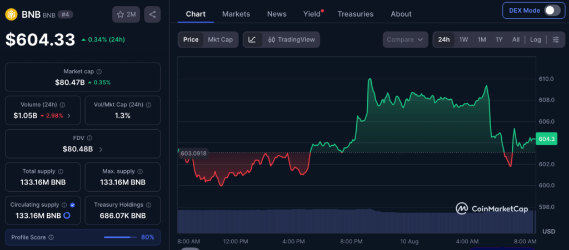569x250 pixels.
Task: Open info icon next to Total supply
Action: point(61,171)
